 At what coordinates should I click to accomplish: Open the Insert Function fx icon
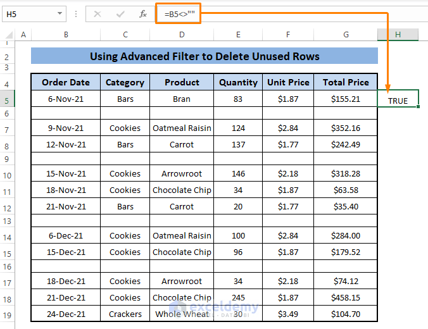(143, 14)
